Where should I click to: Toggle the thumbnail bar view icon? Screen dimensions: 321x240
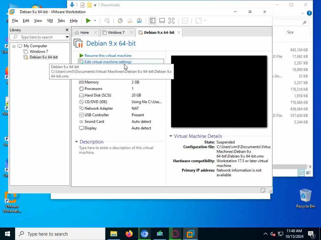(162, 21)
